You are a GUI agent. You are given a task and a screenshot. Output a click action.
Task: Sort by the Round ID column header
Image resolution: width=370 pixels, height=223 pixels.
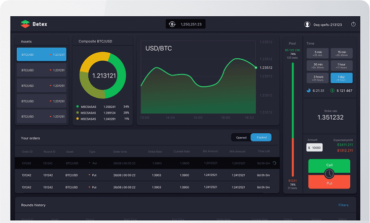pyautogui.click(x=49, y=152)
